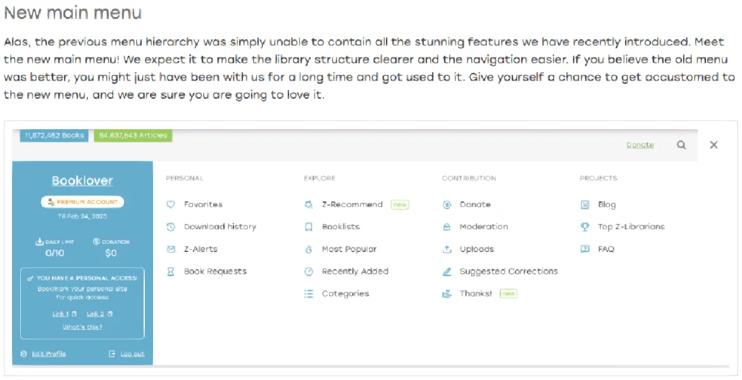Click the search magnifier icon
Viewport: 742px width, 380px height.
click(681, 145)
